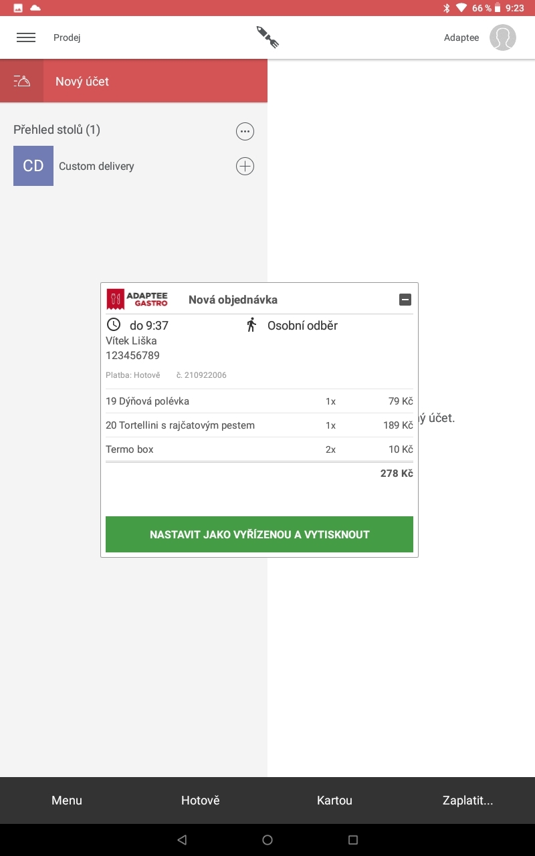Choose Kartou card payment
The image size is (535, 856).
pos(334,800)
